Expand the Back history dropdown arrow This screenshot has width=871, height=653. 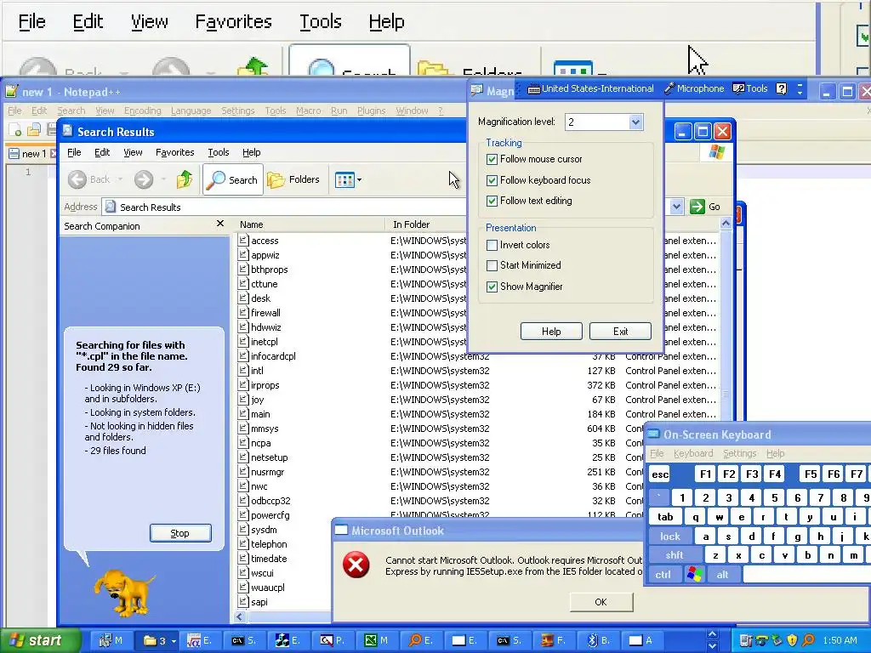tap(120, 179)
